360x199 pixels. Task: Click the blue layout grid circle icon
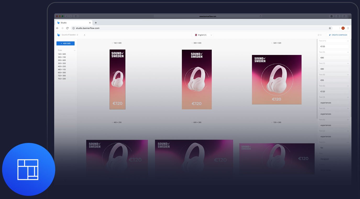click(x=29, y=169)
